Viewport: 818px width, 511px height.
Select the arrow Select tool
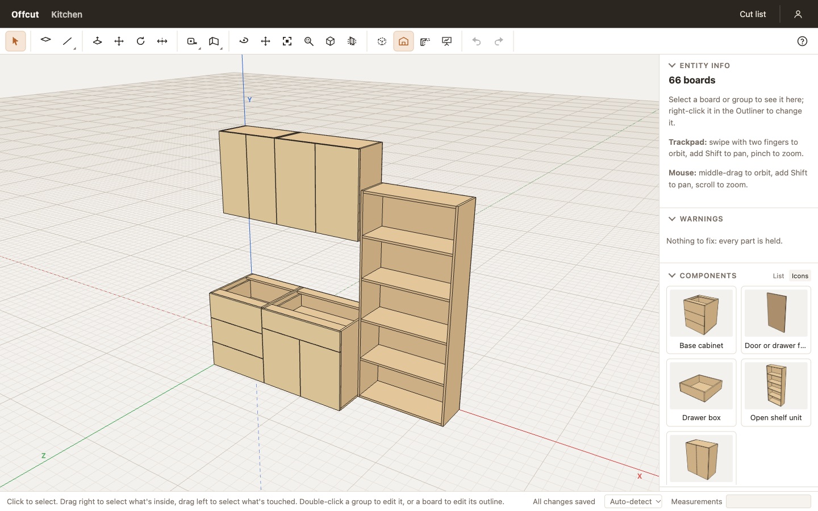15,41
